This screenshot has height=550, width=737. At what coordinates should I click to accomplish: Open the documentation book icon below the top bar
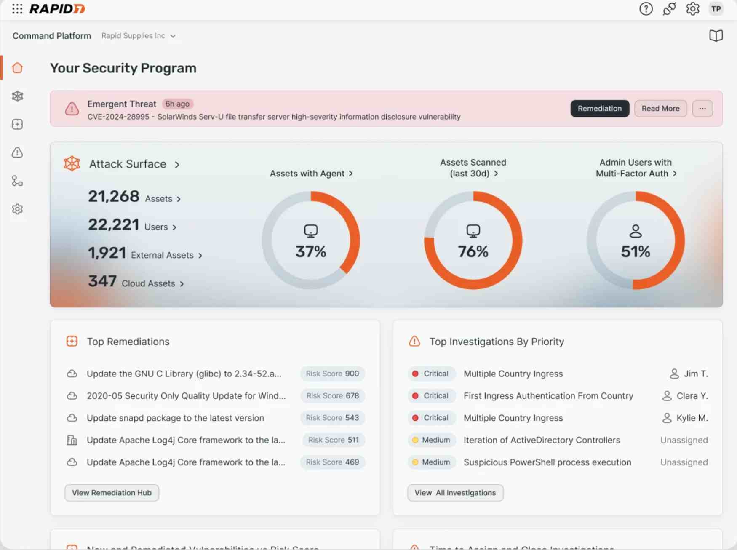click(716, 36)
